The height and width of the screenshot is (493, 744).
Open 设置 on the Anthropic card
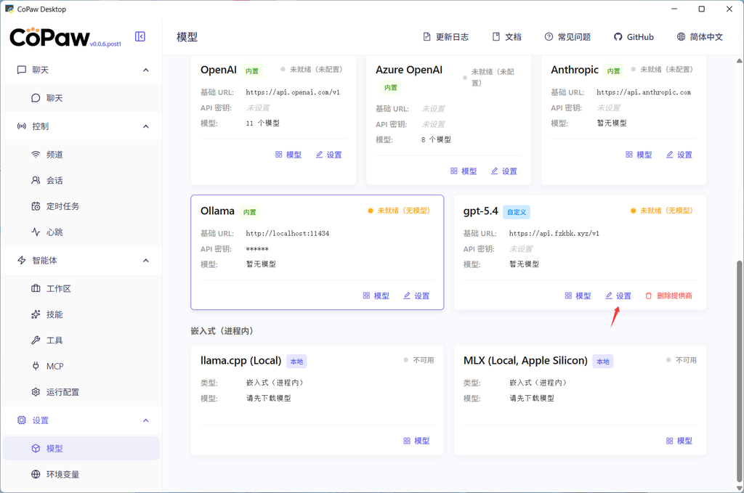click(679, 155)
